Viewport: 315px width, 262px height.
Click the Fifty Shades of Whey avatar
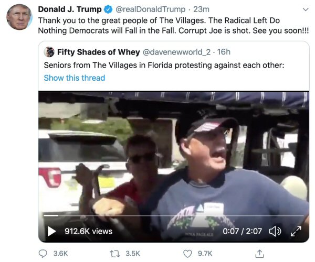click(49, 52)
